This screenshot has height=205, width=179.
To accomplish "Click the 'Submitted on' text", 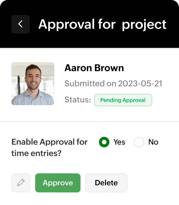I will 90,83.
